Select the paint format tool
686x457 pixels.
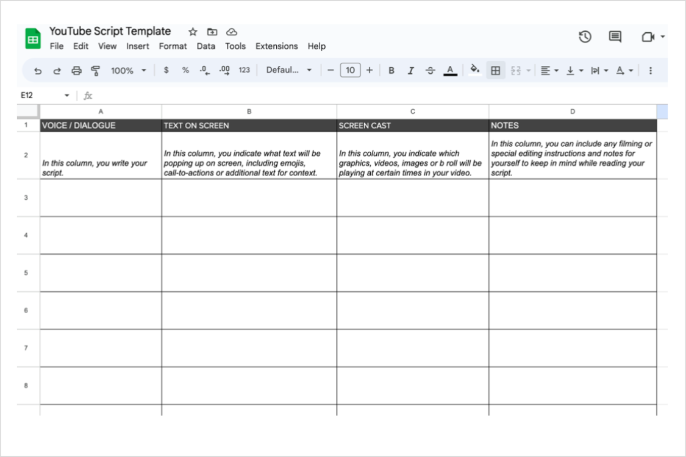(x=95, y=71)
